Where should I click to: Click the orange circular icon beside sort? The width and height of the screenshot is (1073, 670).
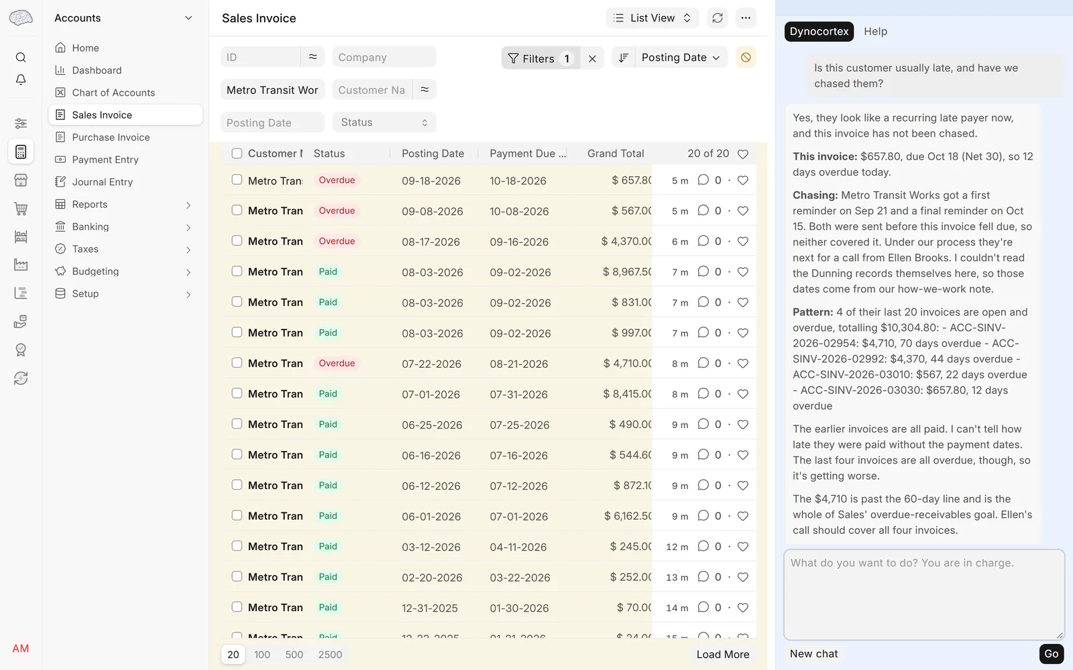pyautogui.click(x=746, y=58)
